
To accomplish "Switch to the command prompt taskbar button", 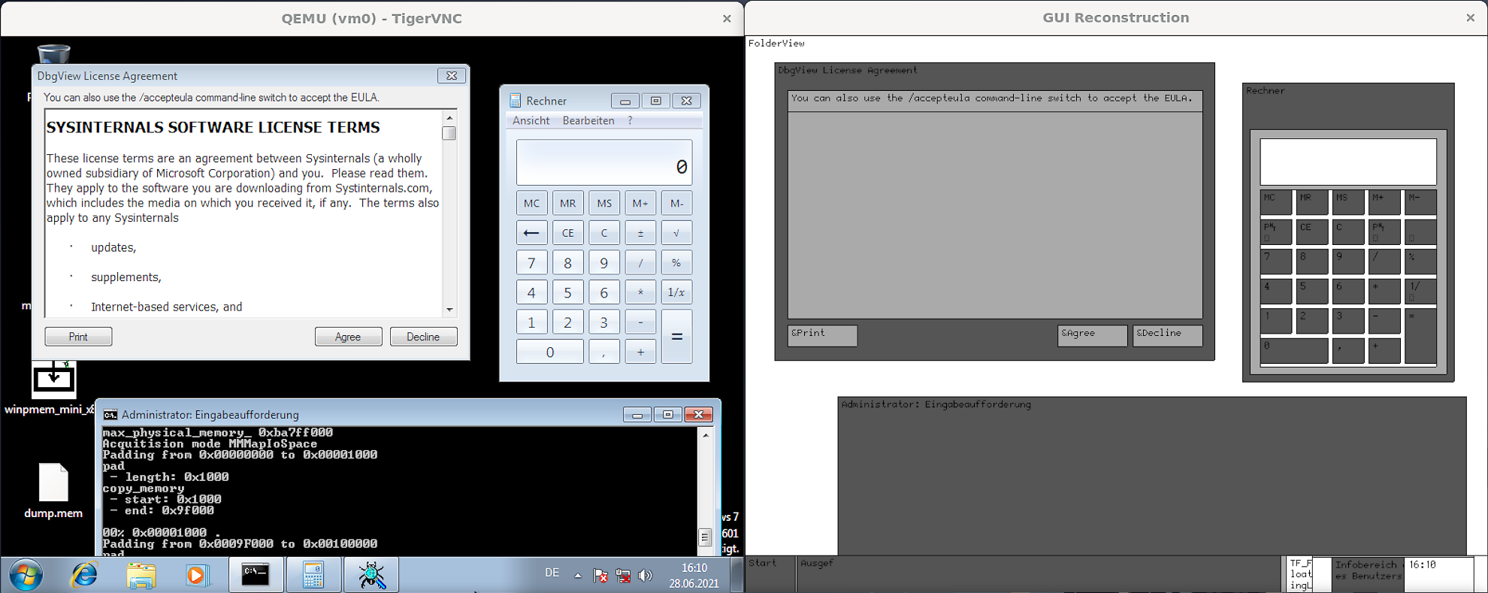I will pyautogui.click(x=256, y=575).
